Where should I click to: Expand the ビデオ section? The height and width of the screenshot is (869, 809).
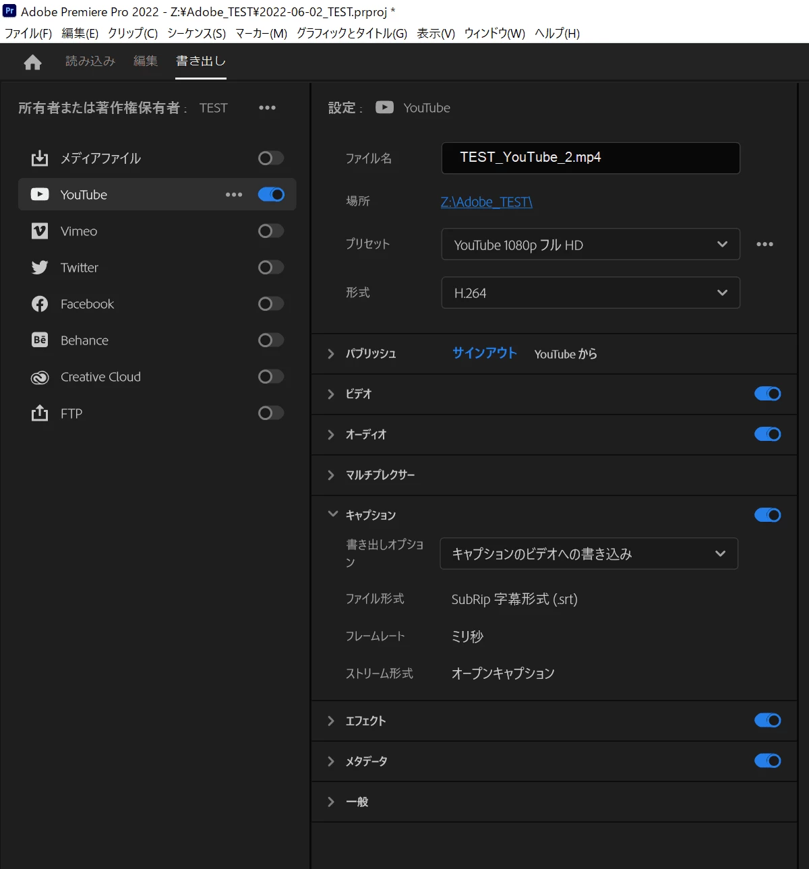[x=331, y=394]
